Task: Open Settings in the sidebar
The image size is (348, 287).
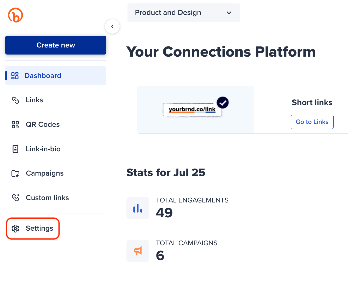Action: (x=33, y=229)
